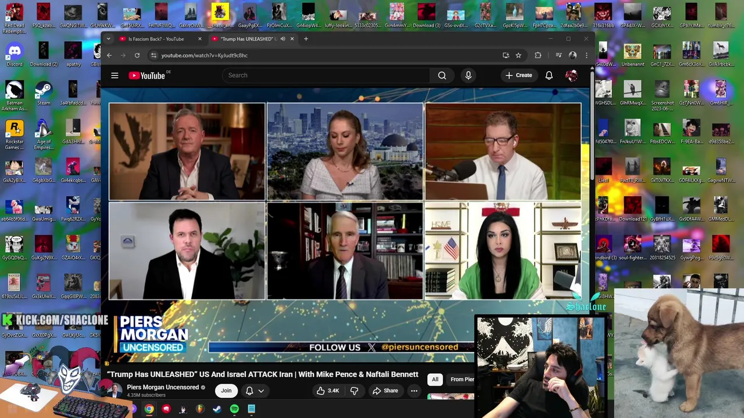This screenshot has width=744, height=418.
Task: Open the YouTube guide hamburger menu
Action: [115, 75]
